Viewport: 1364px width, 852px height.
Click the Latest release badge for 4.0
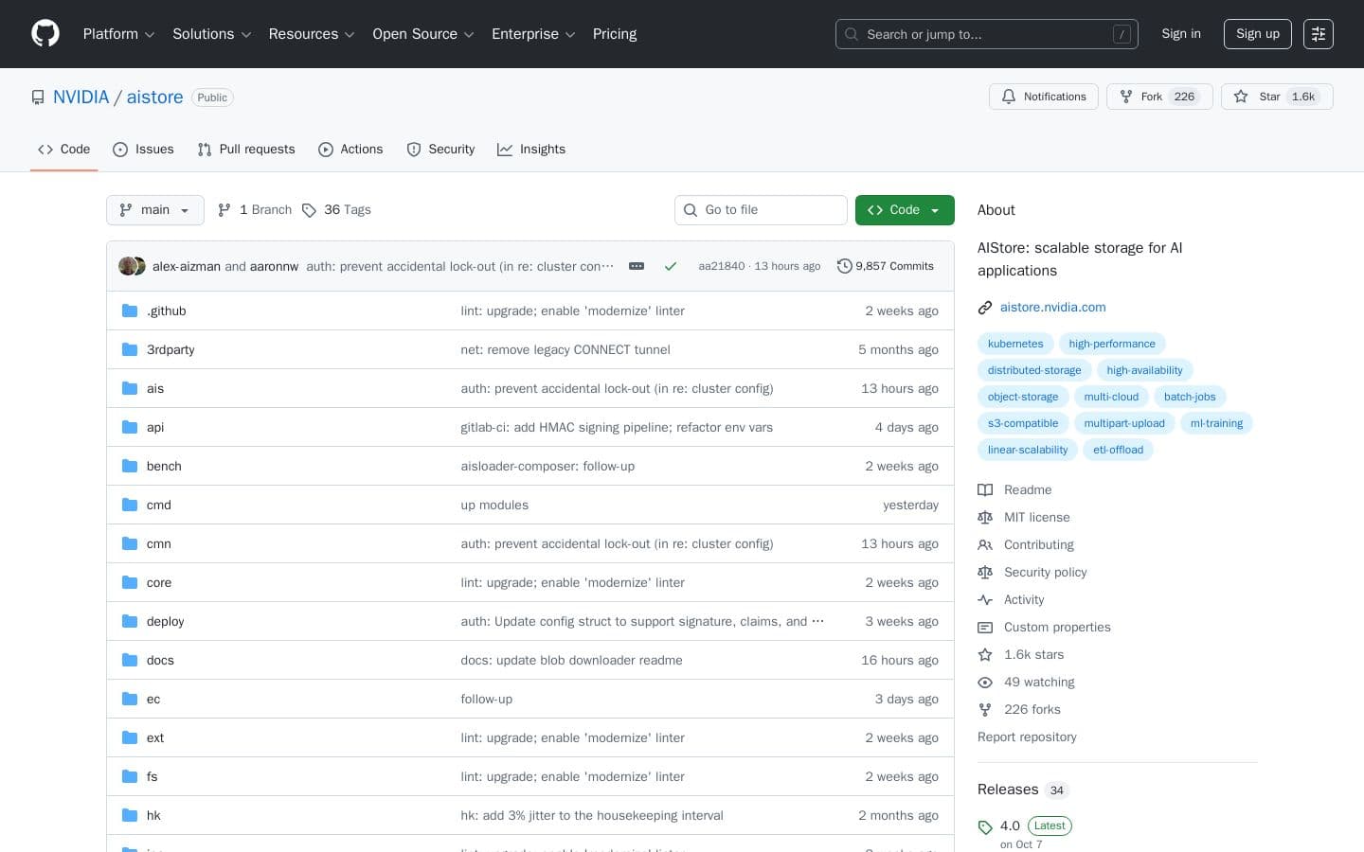tap(1050, 825)
